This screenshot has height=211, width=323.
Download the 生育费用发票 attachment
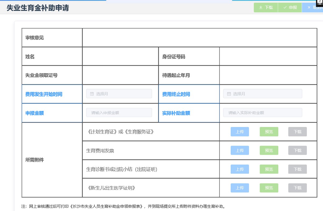click(x=297, y=151)
